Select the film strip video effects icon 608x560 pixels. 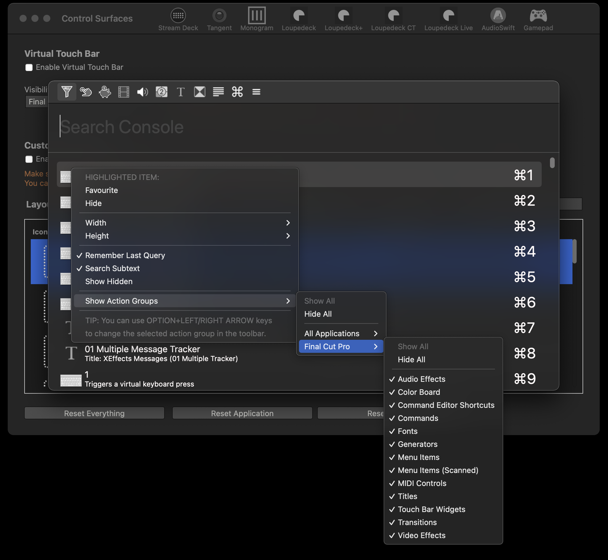pyautogui.click(x=124, y=91)
